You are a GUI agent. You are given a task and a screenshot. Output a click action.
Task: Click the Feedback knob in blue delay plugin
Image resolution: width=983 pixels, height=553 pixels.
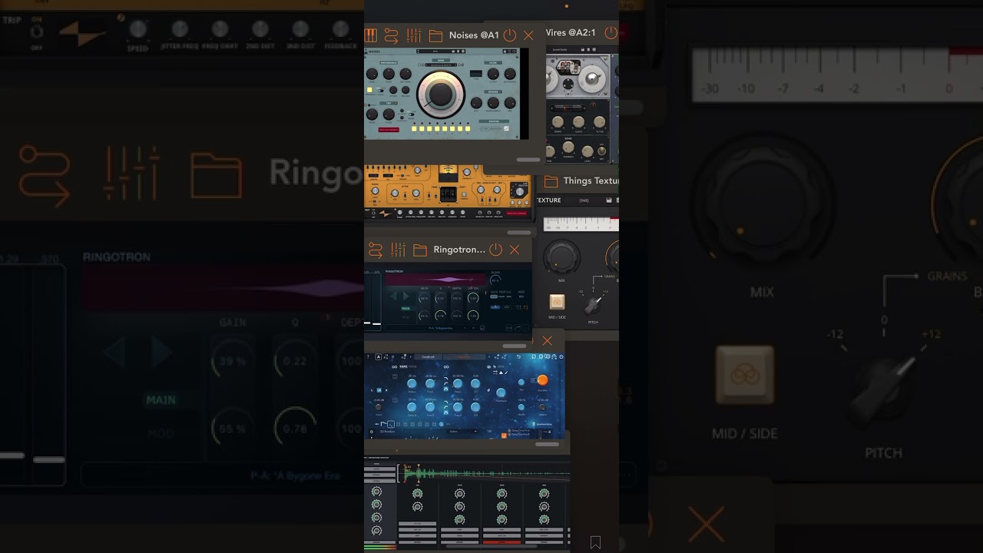(501, 393)
